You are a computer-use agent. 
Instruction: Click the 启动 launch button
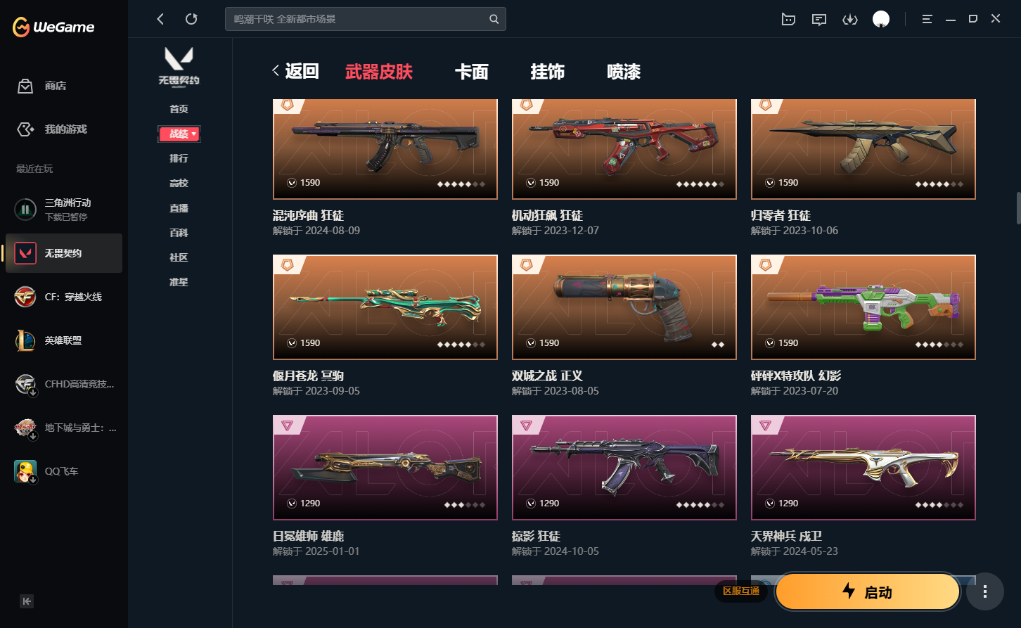pyautogui.click(x=868, y=591)
